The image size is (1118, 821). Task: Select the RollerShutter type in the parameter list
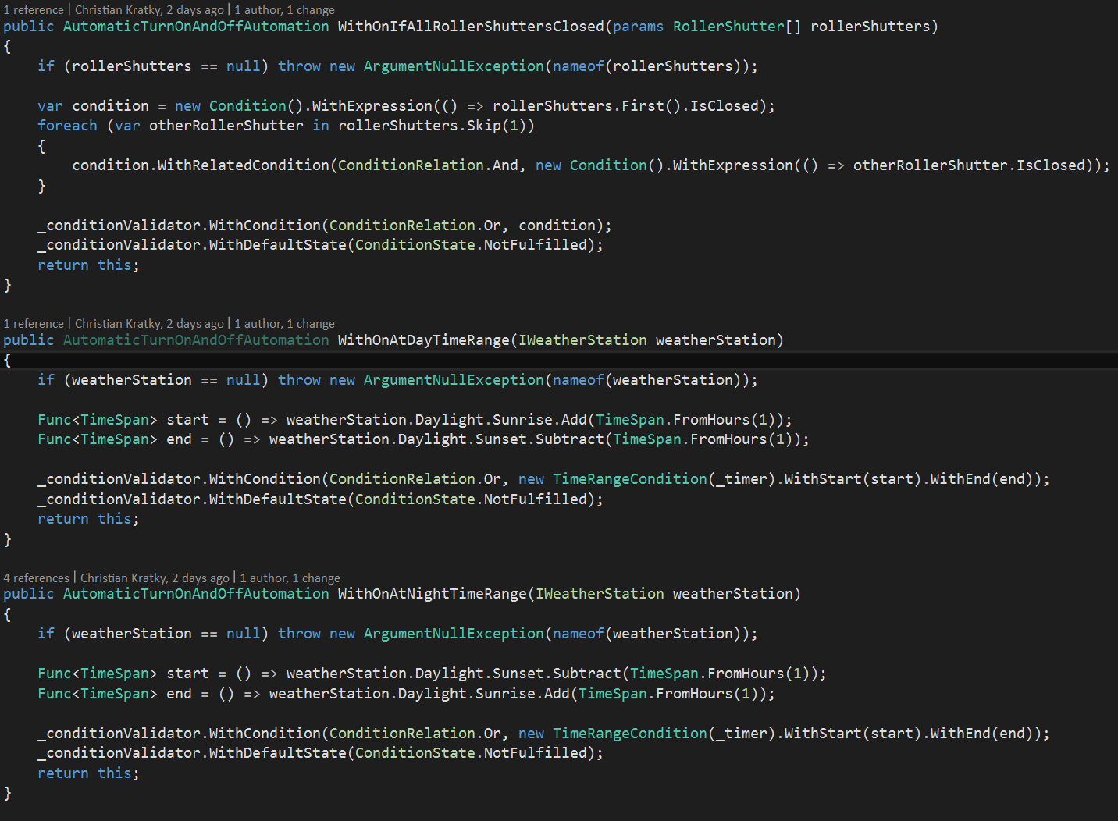727,26
